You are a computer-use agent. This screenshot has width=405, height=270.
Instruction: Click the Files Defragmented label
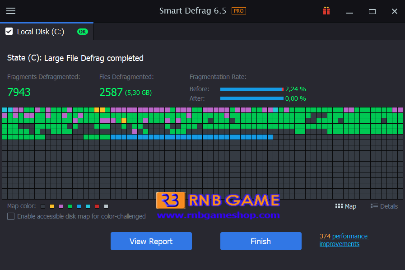(126, 77)
